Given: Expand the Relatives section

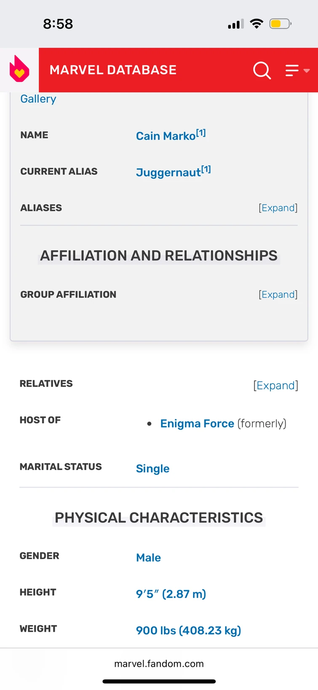Looking at the screenshot, I should tap(275, 385).
